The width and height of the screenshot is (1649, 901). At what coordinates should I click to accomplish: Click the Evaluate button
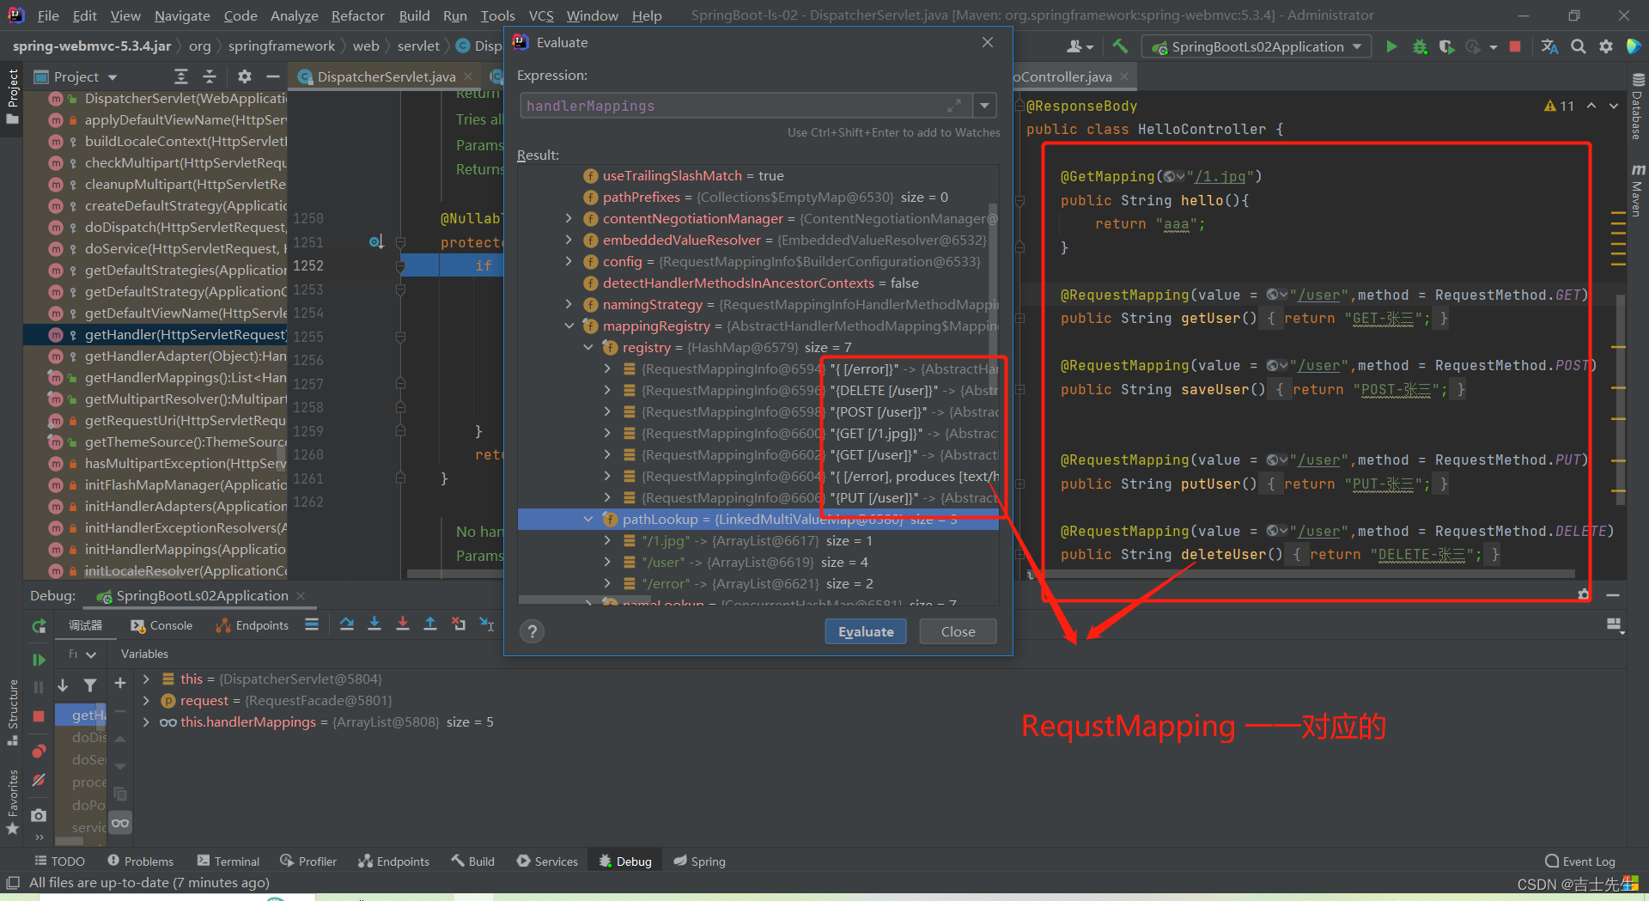(866, 631)
